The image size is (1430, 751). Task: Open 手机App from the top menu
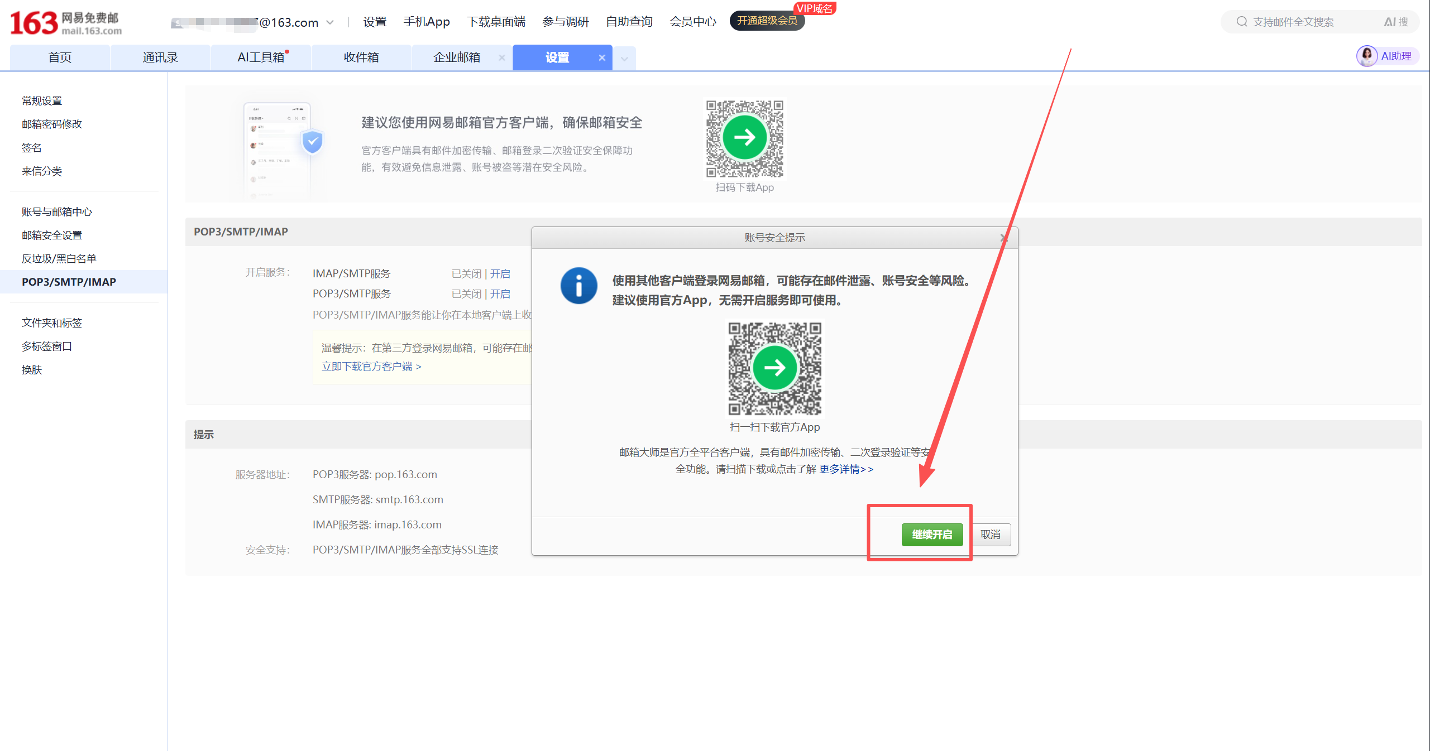pos(427,21)
